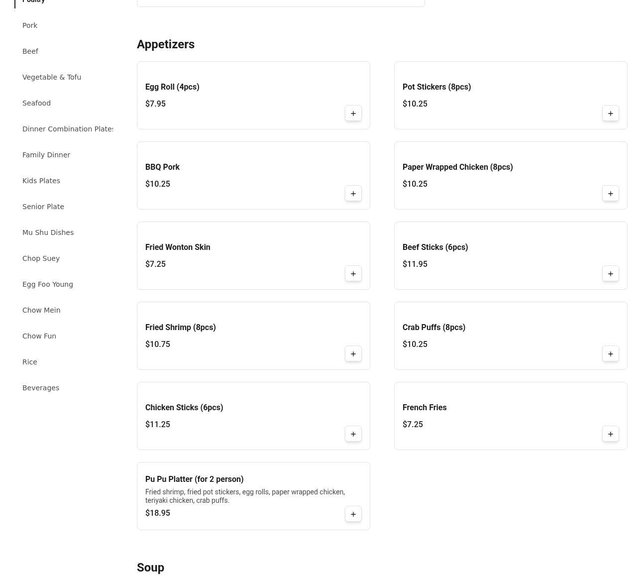Open Seafood category
This screenshot has width=642, height=576.
tap(36, 103)
